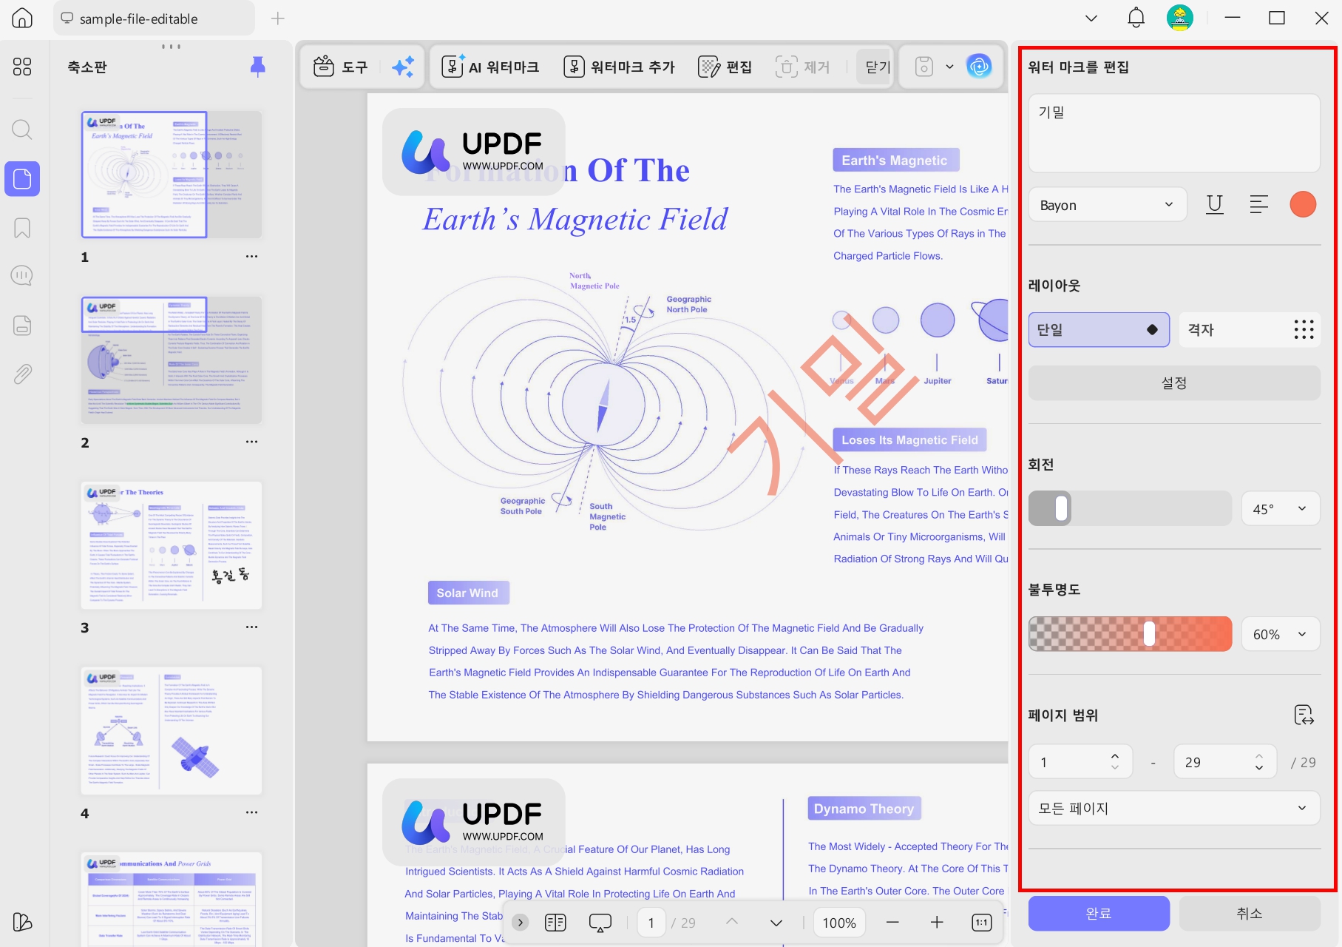Click the watermark text field 기밀

(x=1174, y=133)
